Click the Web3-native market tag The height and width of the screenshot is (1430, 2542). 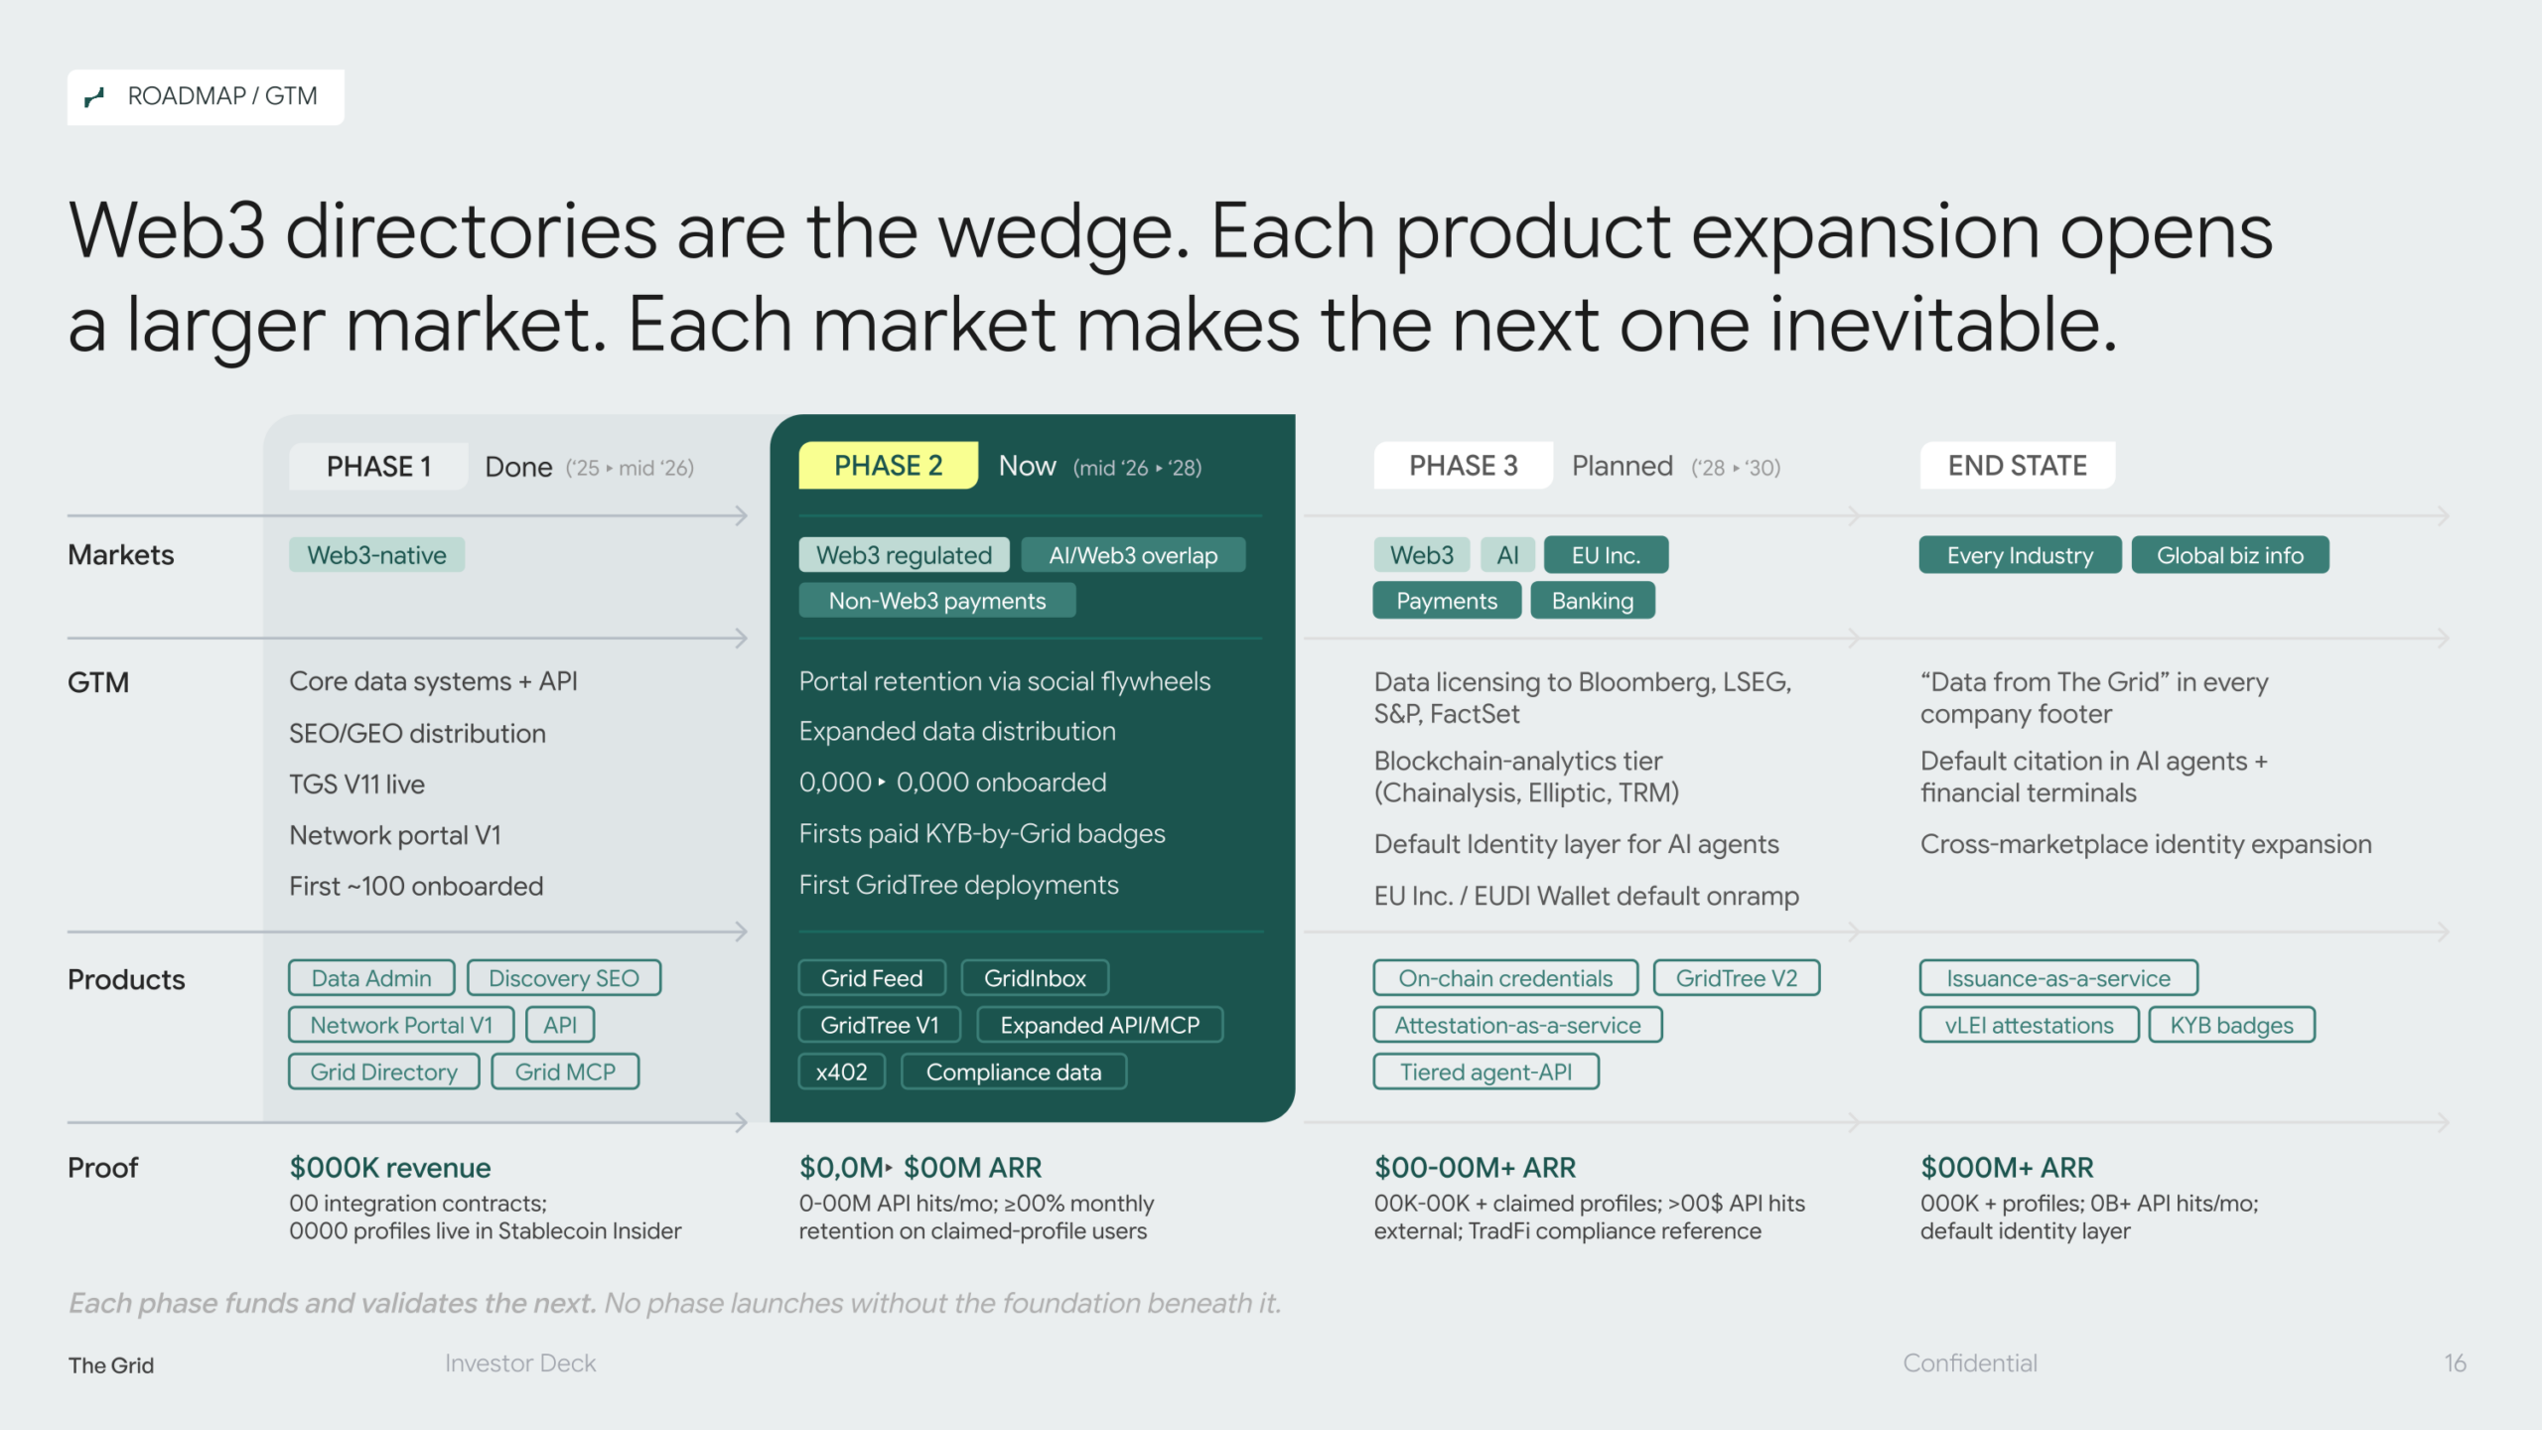coord(376,555)
